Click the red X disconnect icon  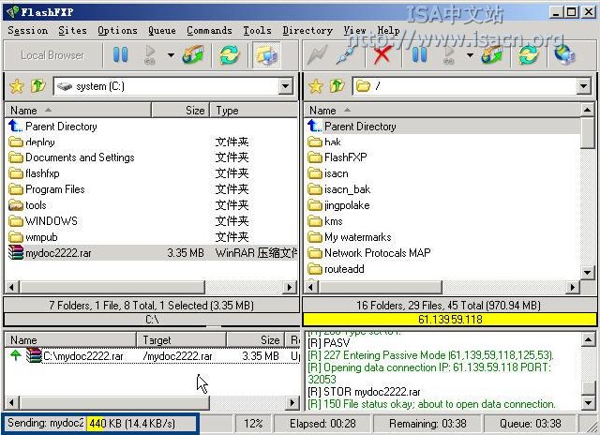[382, 54]
